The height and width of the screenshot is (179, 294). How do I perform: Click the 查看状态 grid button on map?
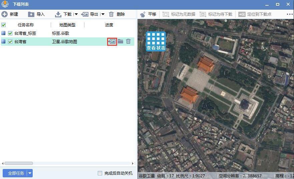[156, 41]
